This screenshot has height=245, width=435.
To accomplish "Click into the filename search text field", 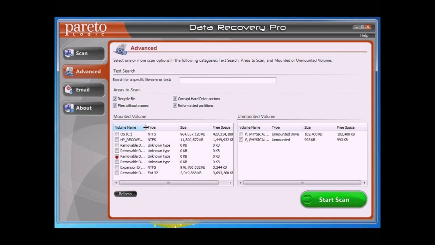I will coord(228,80).
